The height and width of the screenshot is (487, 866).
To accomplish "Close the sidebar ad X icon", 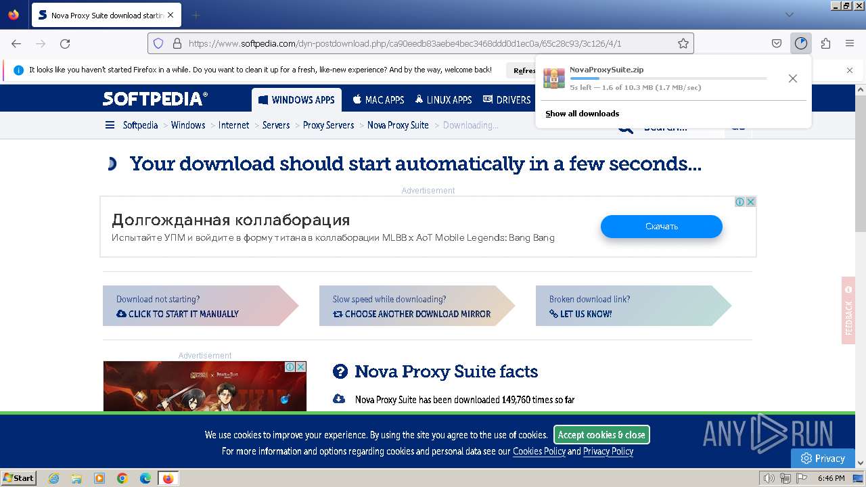I will [301, 367].
